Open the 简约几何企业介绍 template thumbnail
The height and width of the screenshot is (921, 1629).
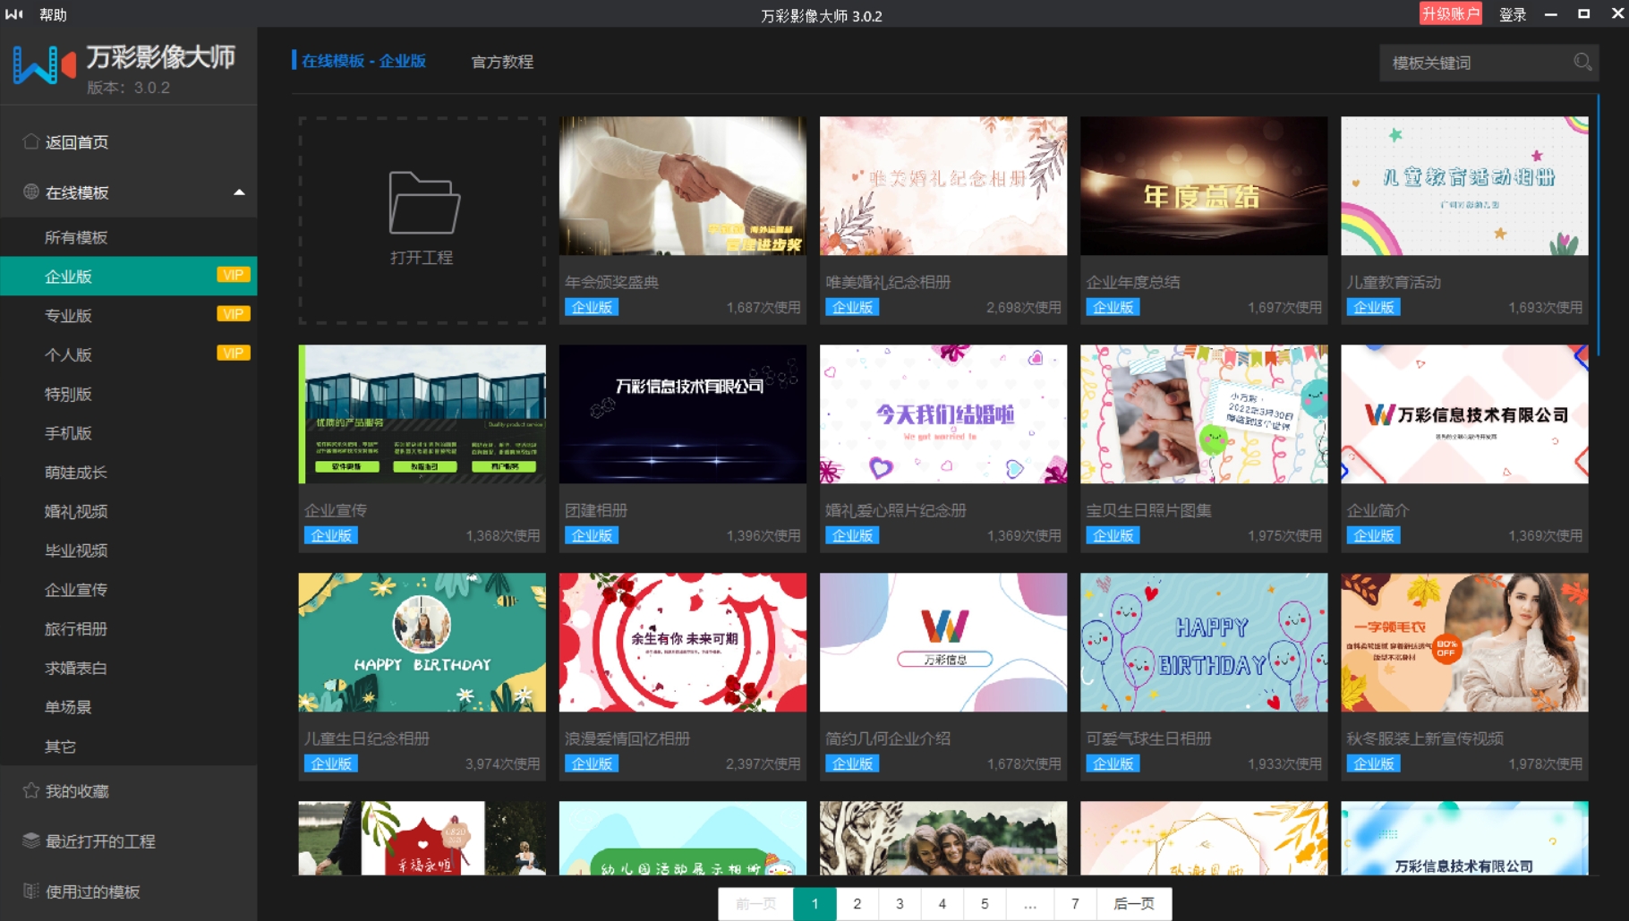[943, 642]
